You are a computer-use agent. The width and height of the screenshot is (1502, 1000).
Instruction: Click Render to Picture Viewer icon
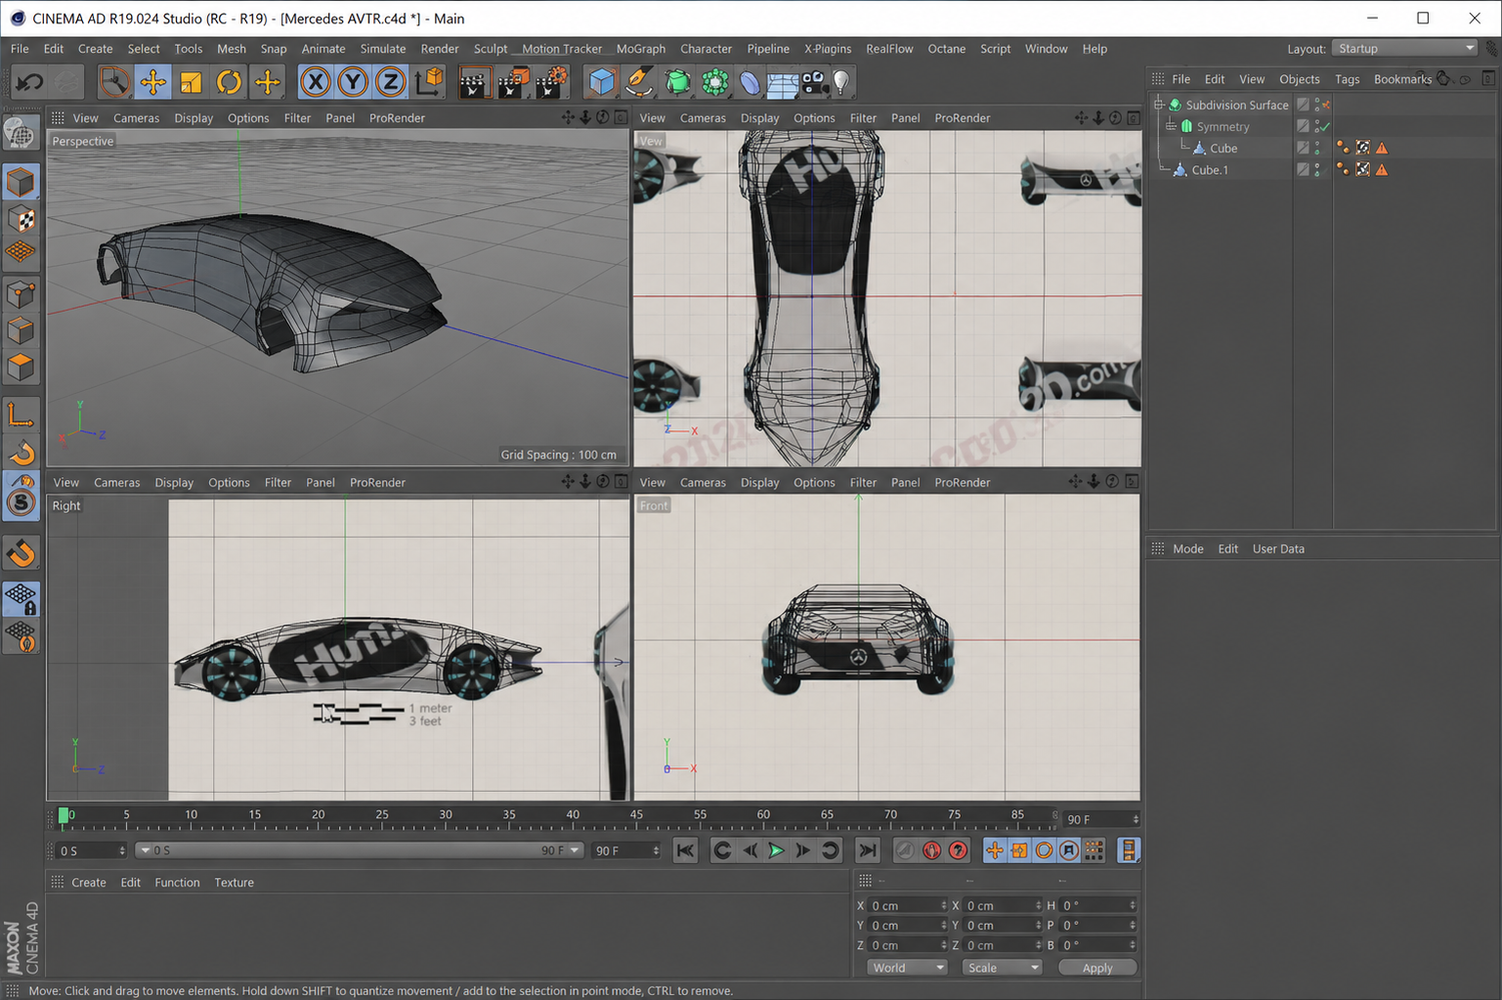(513, 82)
